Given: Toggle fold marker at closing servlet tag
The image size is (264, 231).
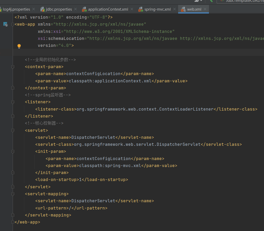Looking at the screenshot, I should [x=13, y=187].
